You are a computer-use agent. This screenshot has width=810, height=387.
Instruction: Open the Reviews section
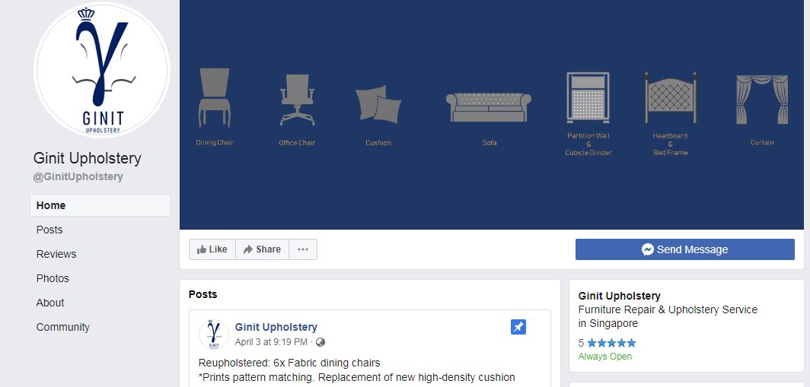56,254
